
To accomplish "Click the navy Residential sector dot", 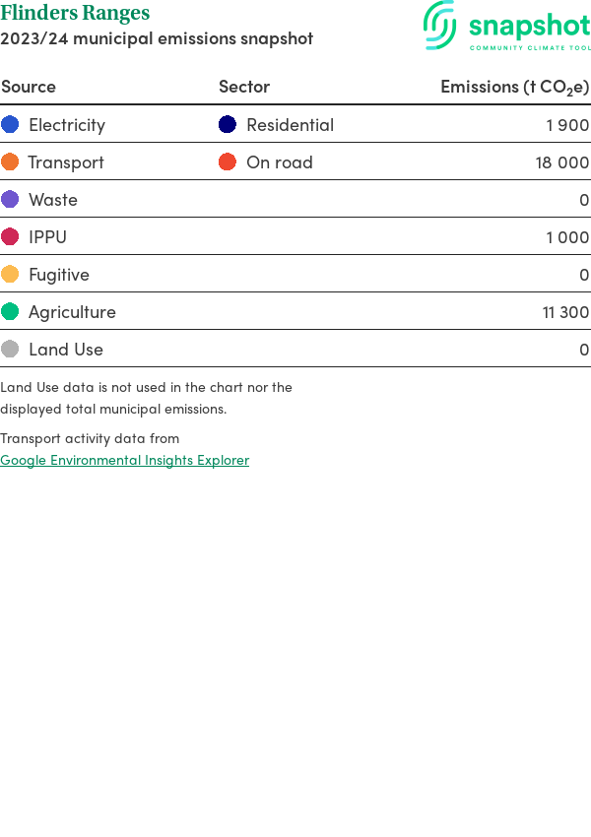I will point(228,124).
